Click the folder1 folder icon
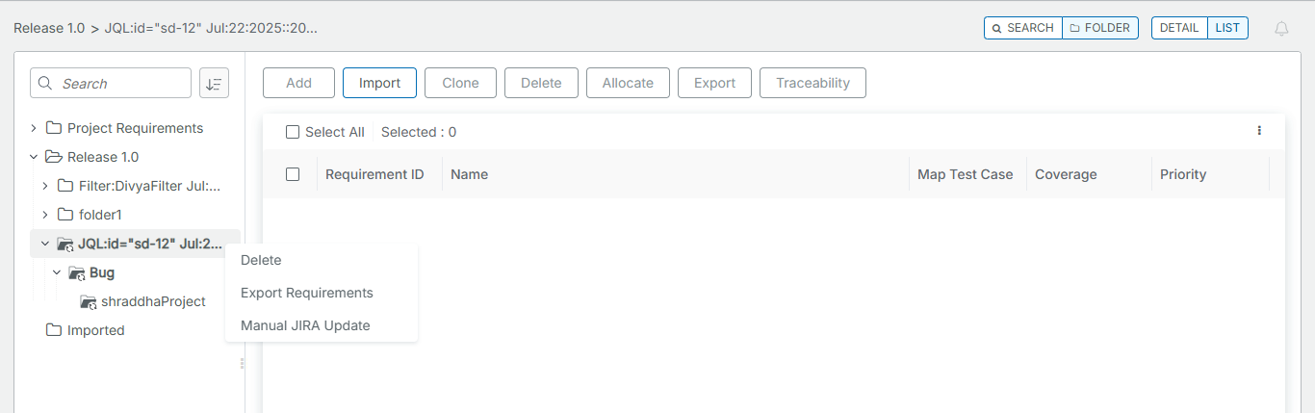This screenshot has width=1315, height=413. click(65, 215)
